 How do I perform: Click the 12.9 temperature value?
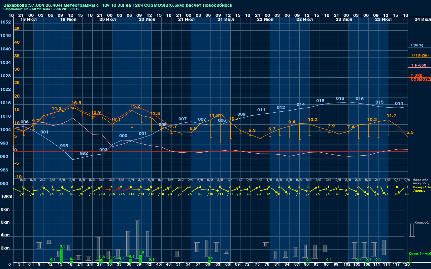[x=96, y=112]
